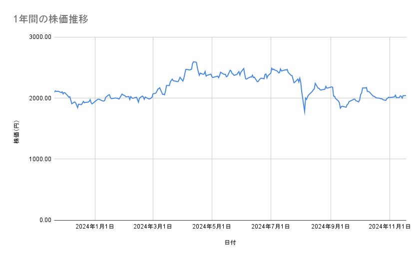
Task: Click the early July peak on the line
Action: 272,68
